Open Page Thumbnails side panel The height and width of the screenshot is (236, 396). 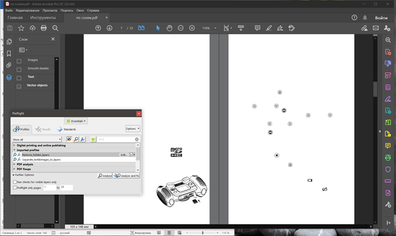pos(9,41)
